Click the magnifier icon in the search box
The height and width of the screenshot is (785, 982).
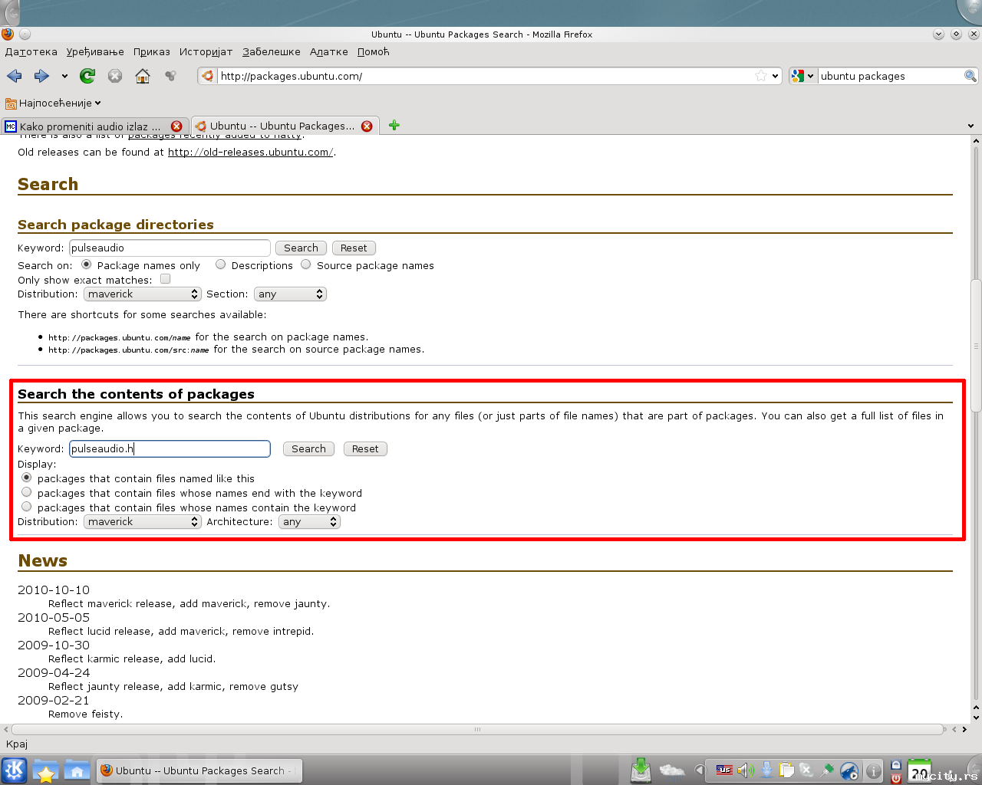click(970, 76)
